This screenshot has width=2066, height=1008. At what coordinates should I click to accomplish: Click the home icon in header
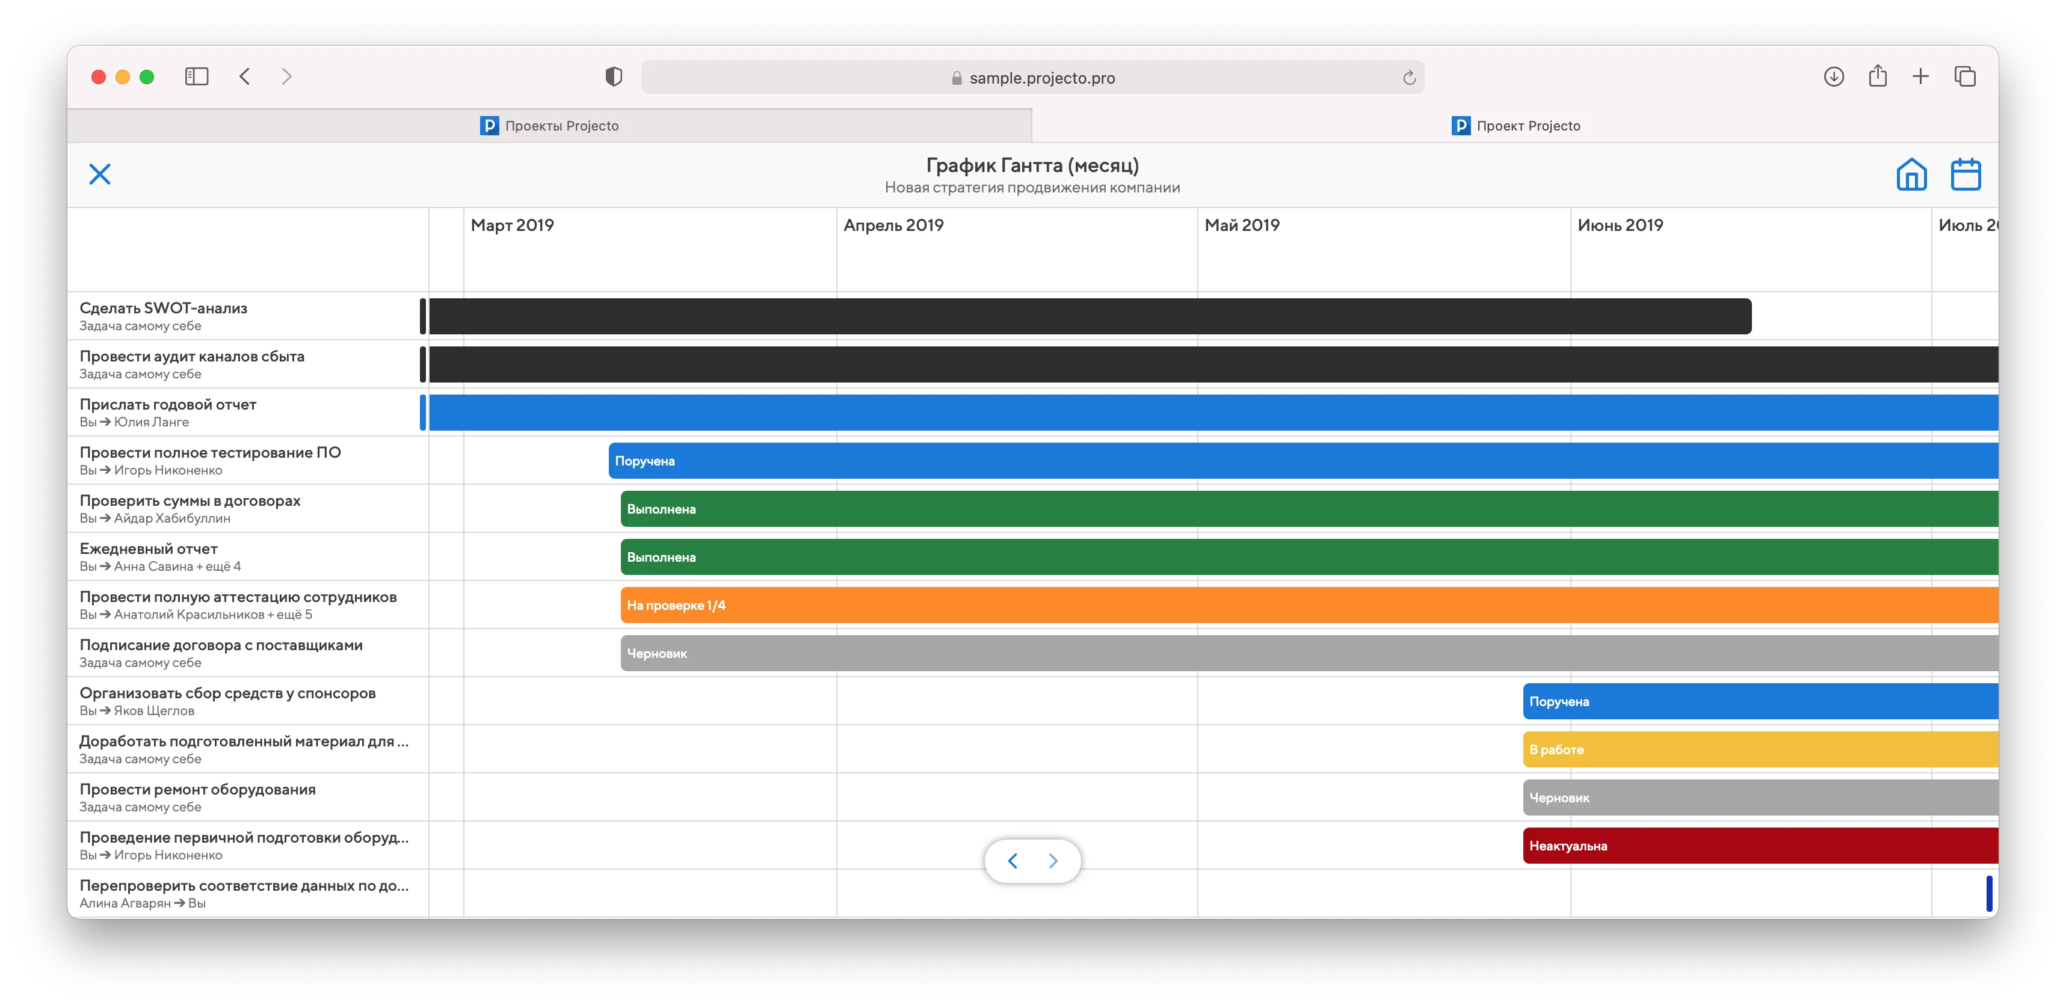click(x=1911, y=174)
